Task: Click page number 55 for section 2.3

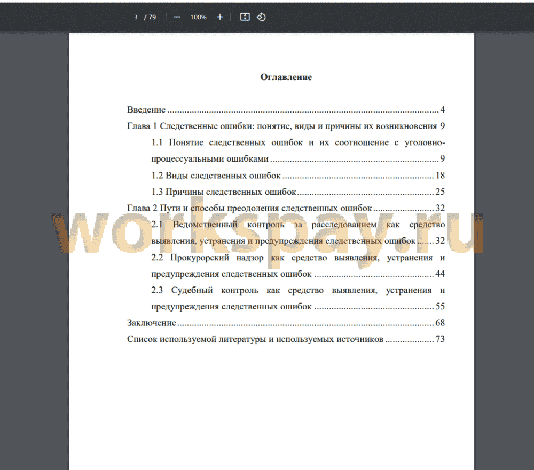Action: (440, 306)
